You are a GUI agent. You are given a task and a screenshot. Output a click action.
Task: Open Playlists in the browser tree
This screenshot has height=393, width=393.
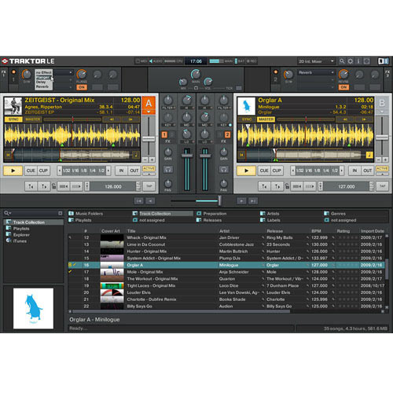tap(21, 229)
